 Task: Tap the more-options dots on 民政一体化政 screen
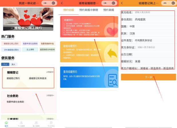[x=45, y=3]
